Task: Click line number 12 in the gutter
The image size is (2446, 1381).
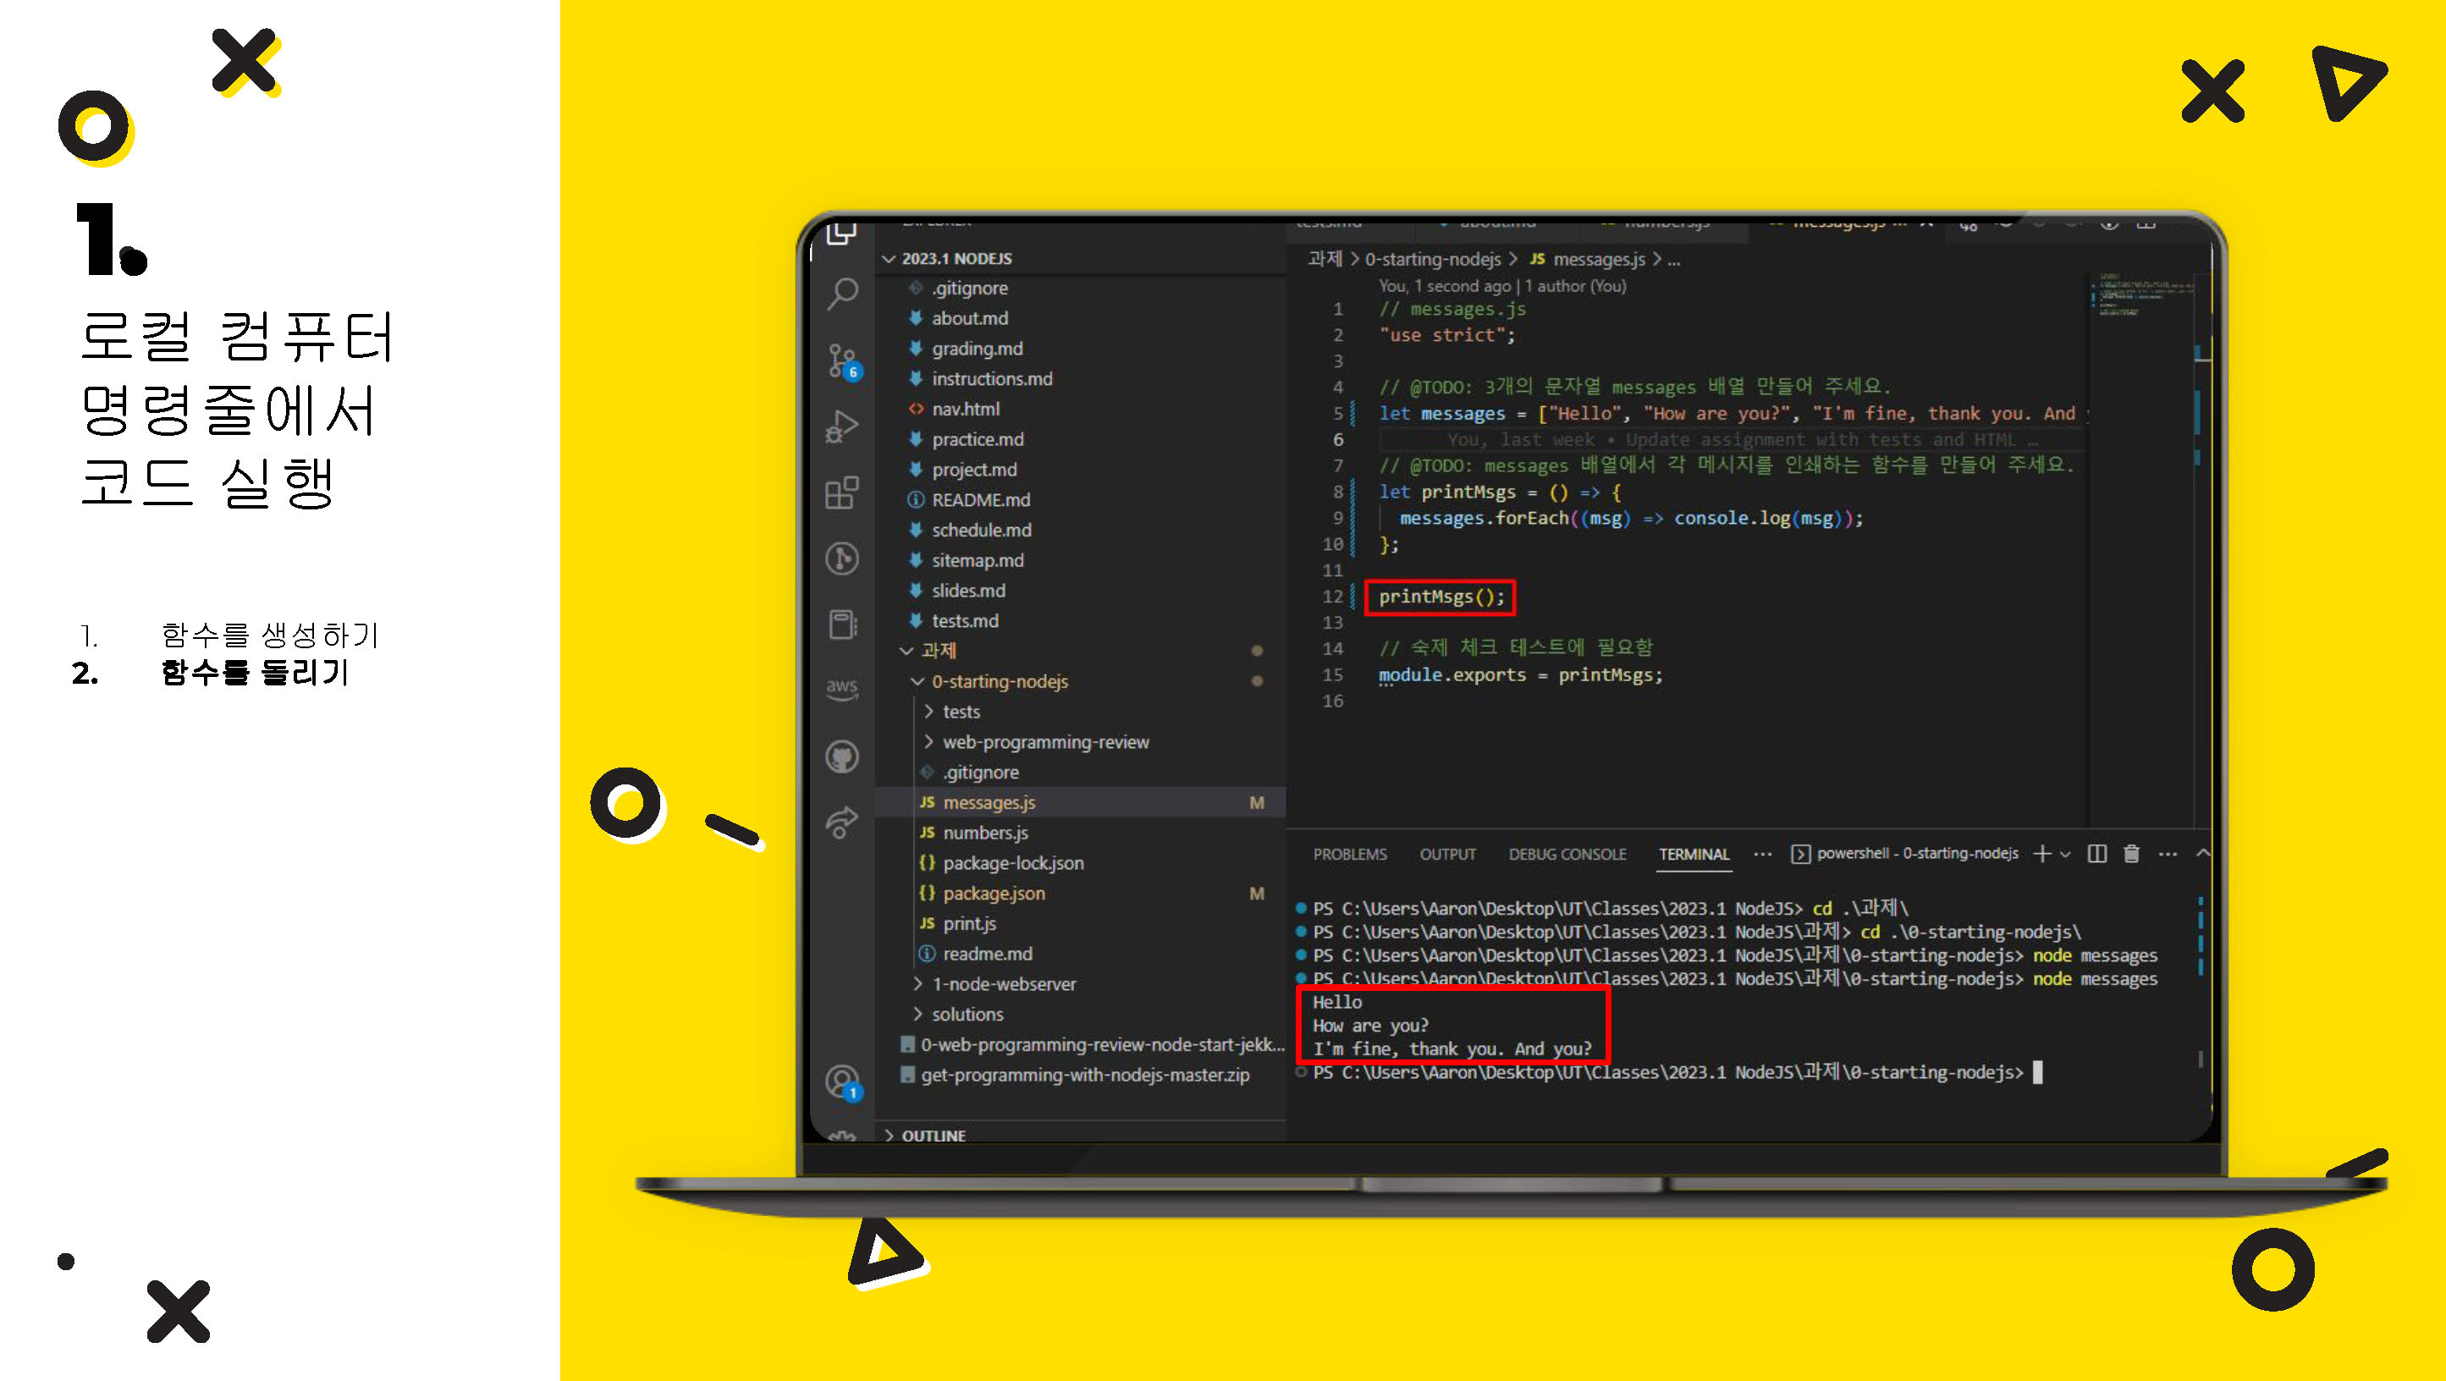Action: 1332,596
